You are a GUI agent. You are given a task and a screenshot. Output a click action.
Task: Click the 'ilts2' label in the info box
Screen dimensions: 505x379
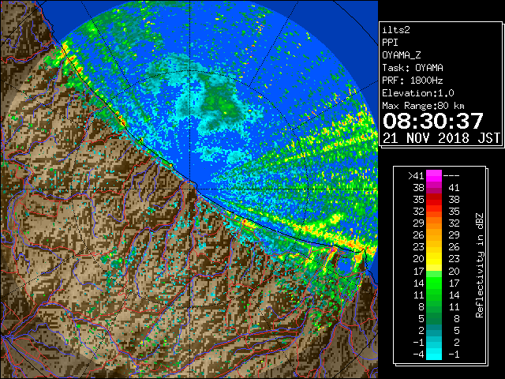pyautogui.click(x=396, y=30)
